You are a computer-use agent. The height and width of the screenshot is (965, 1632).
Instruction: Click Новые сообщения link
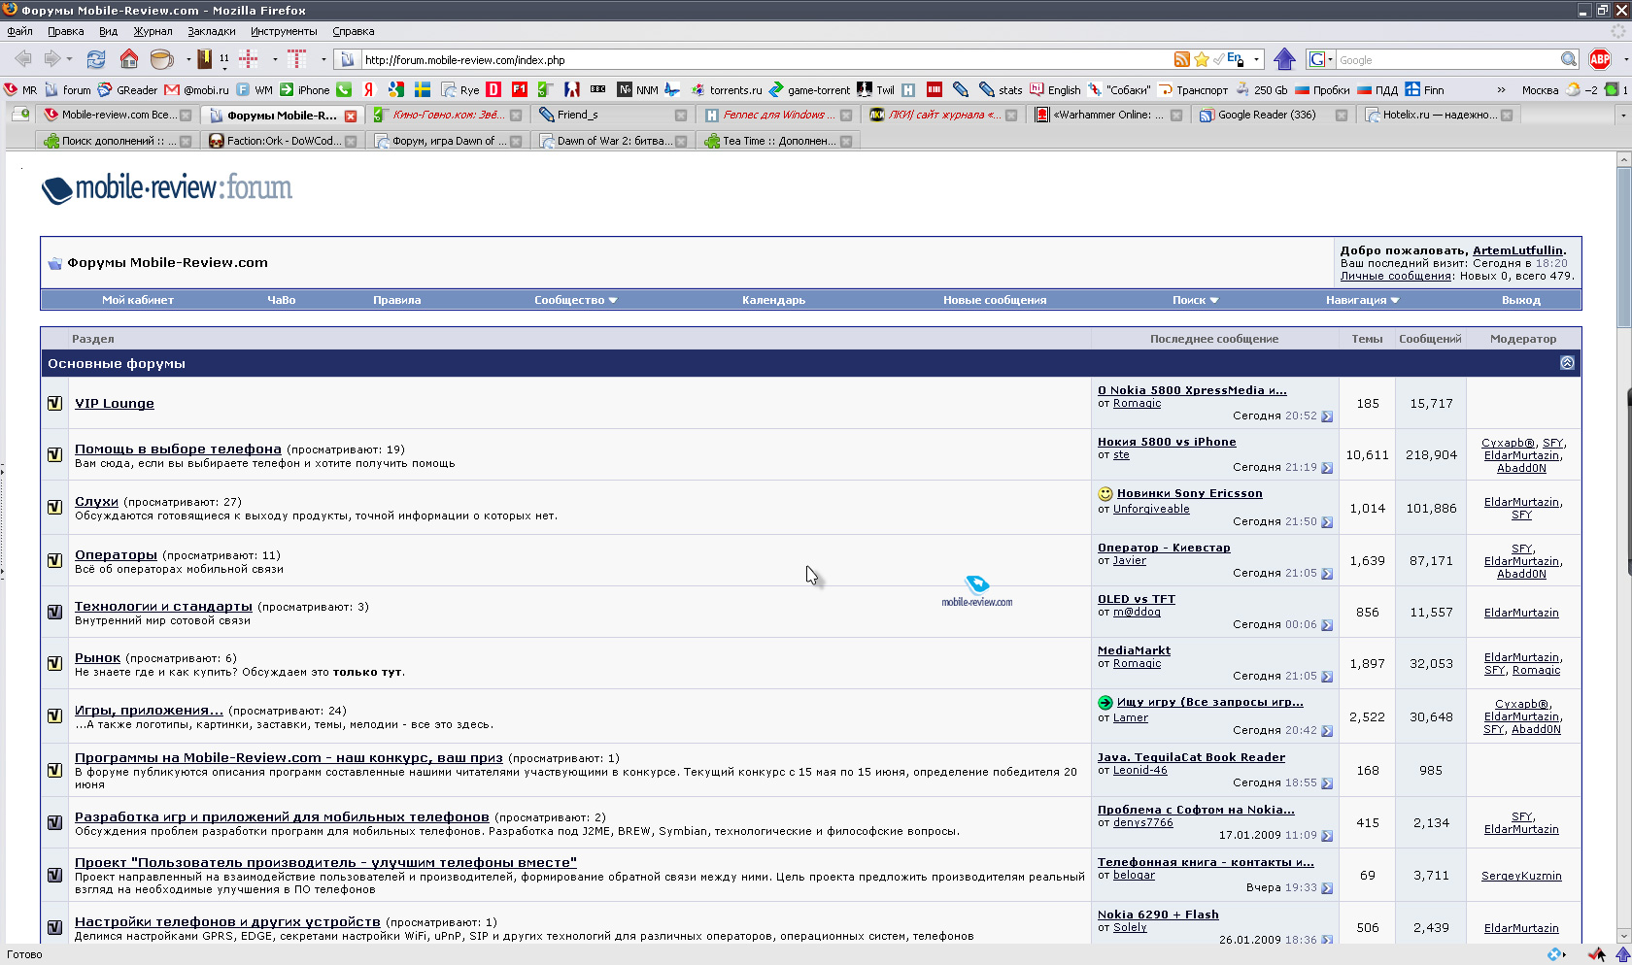(x=995, y=300)
